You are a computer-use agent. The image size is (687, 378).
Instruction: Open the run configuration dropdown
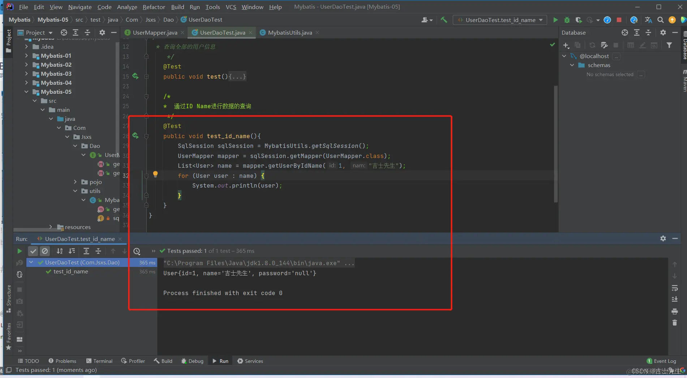pyautogui.click(x=500, y=20)
